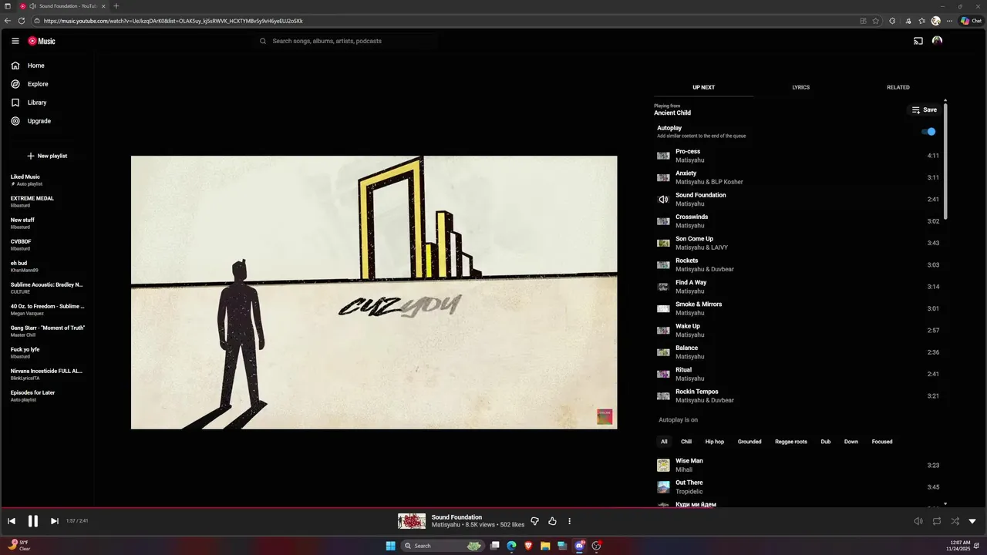Seek using the red playback progress bar
987x555 pixels.
coord(493,508)
